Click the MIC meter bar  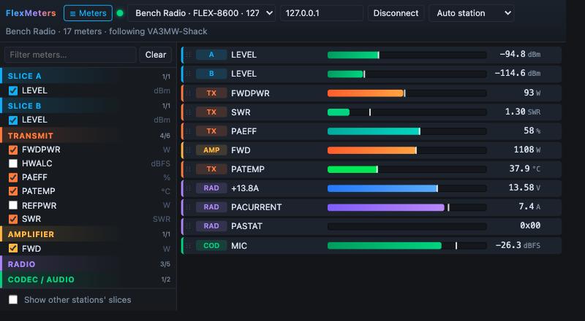[x=407, y=245]
